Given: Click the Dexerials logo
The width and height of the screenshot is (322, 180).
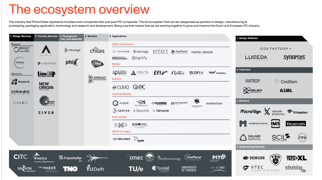Looking at the screenshot, I should 296,124.
